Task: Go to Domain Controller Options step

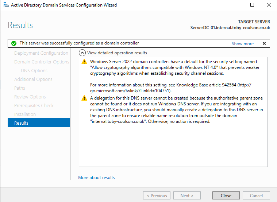Action: click(41, 62)
